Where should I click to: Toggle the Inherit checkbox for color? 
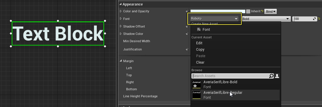coord(248,11)
